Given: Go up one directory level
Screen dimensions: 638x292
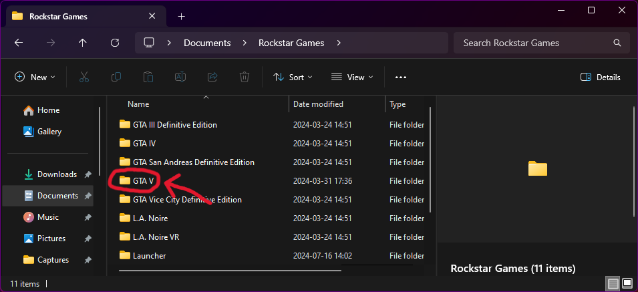Looking at the screenshot, I should click(83, 43).
